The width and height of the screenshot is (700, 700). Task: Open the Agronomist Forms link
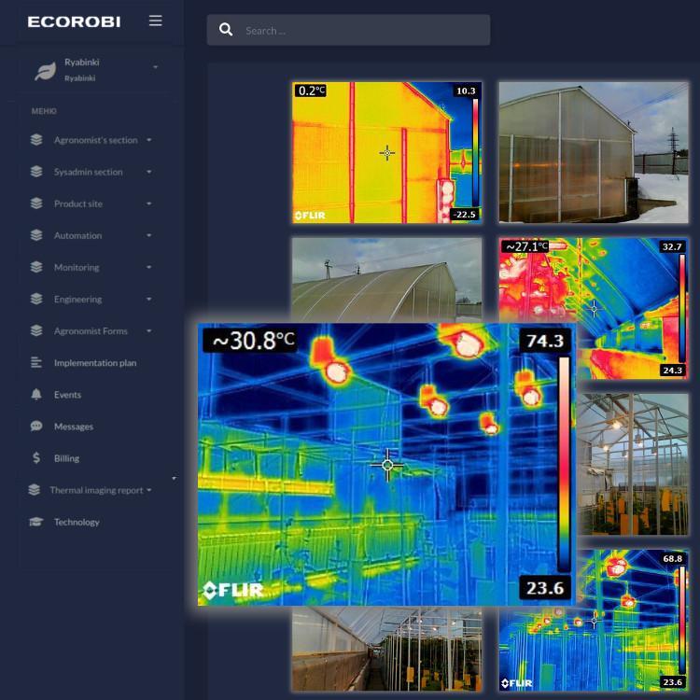point(91,331)
